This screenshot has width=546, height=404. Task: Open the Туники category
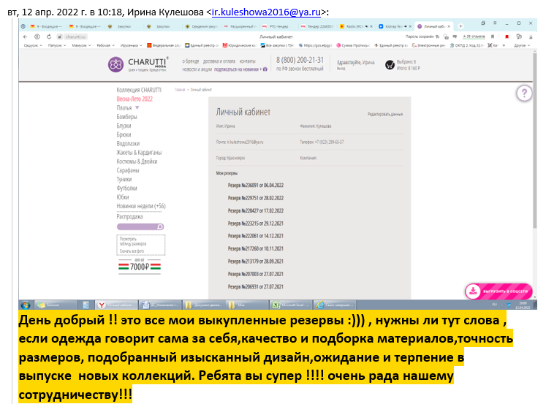pos(124,179)
